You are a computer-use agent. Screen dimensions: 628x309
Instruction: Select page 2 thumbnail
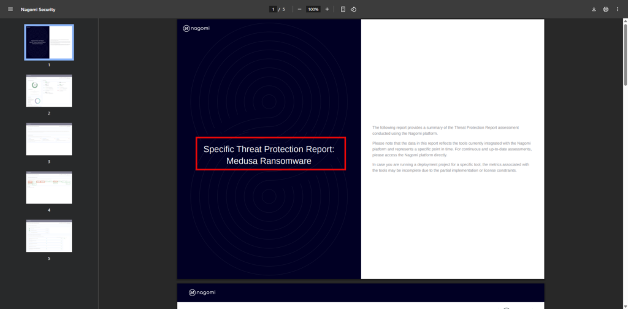coord(49,91)
